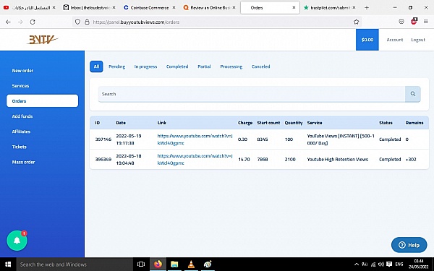Open the action center notifications icon
434x271 pixels.
pos(389,264)
